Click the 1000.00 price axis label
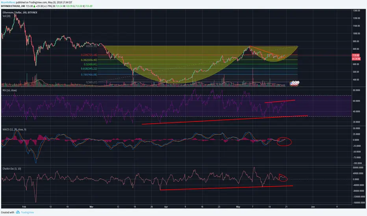367x216 pixels. pyautogui.click(x=356, y=34)
